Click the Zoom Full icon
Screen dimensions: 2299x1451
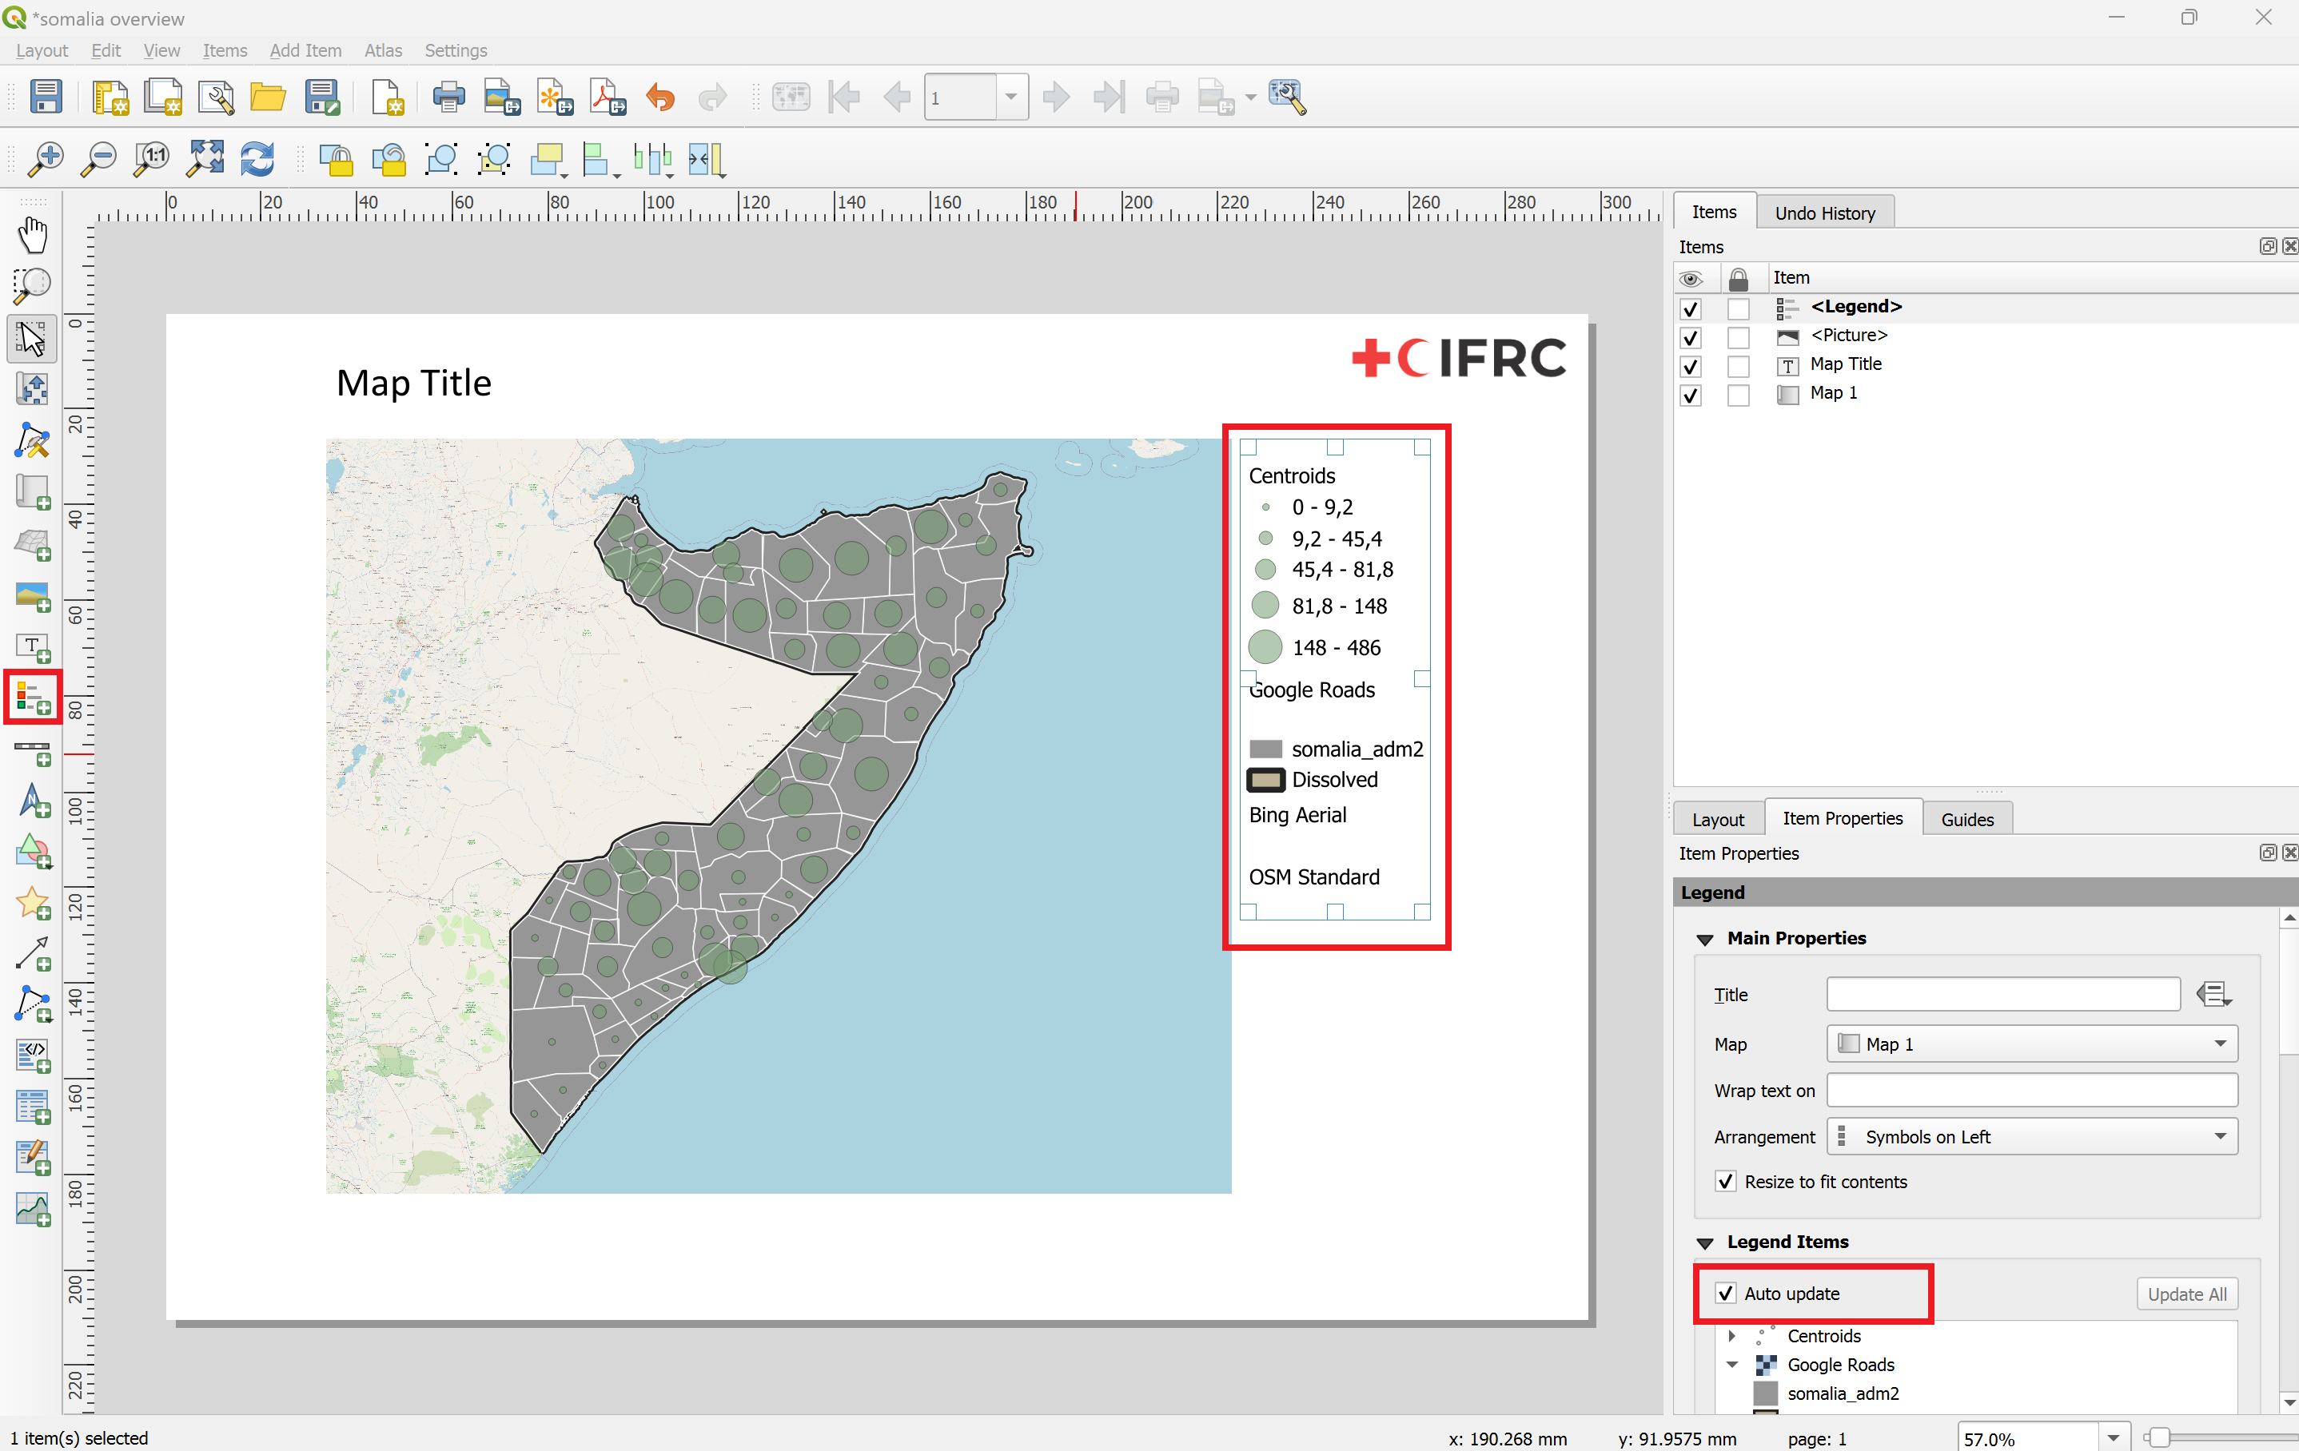click(205, 158)
